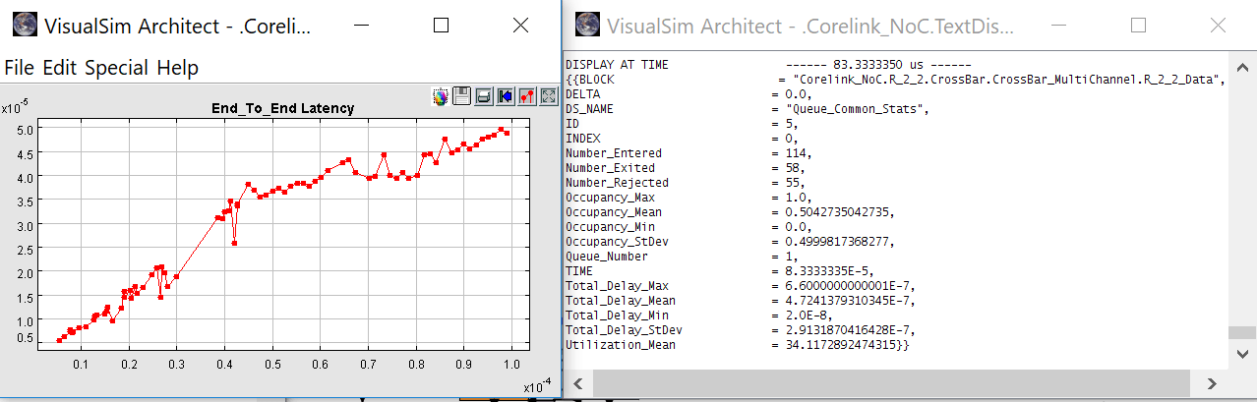Reset axes with the blue arrow icon
The width and height of the screenshot is (1257, 402).
pyautogui.click(x=505, y=96)
